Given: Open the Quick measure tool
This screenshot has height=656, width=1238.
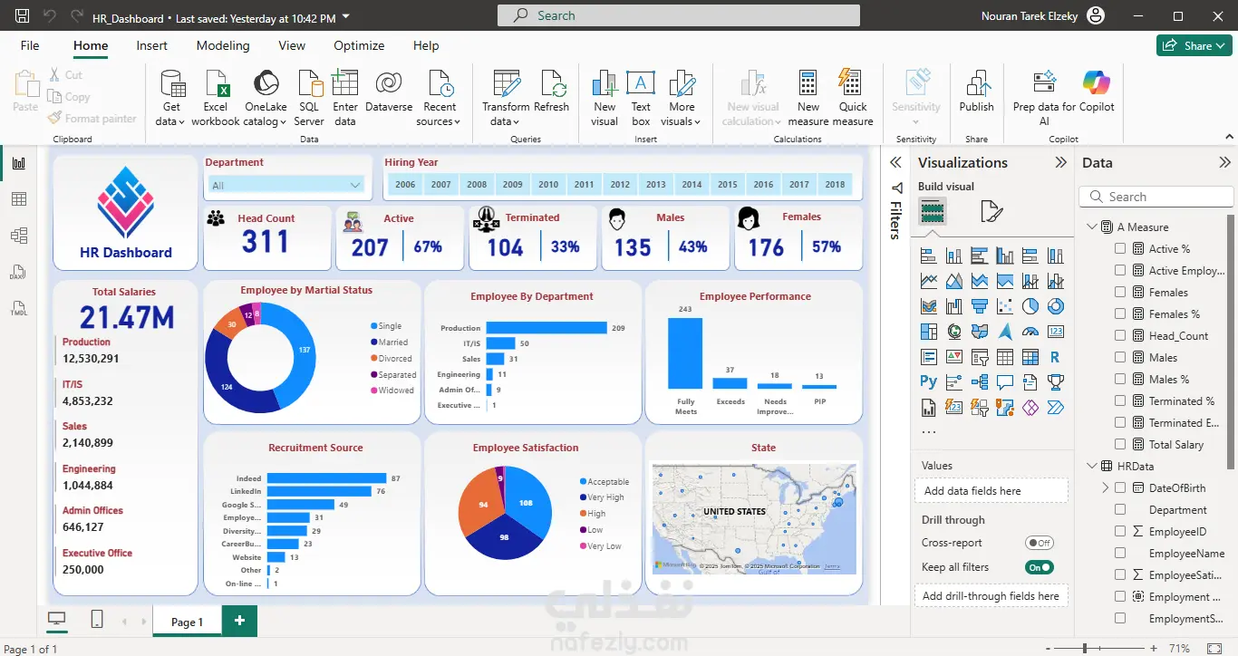Looking at the screenshot, I should (x=853, y=98).
